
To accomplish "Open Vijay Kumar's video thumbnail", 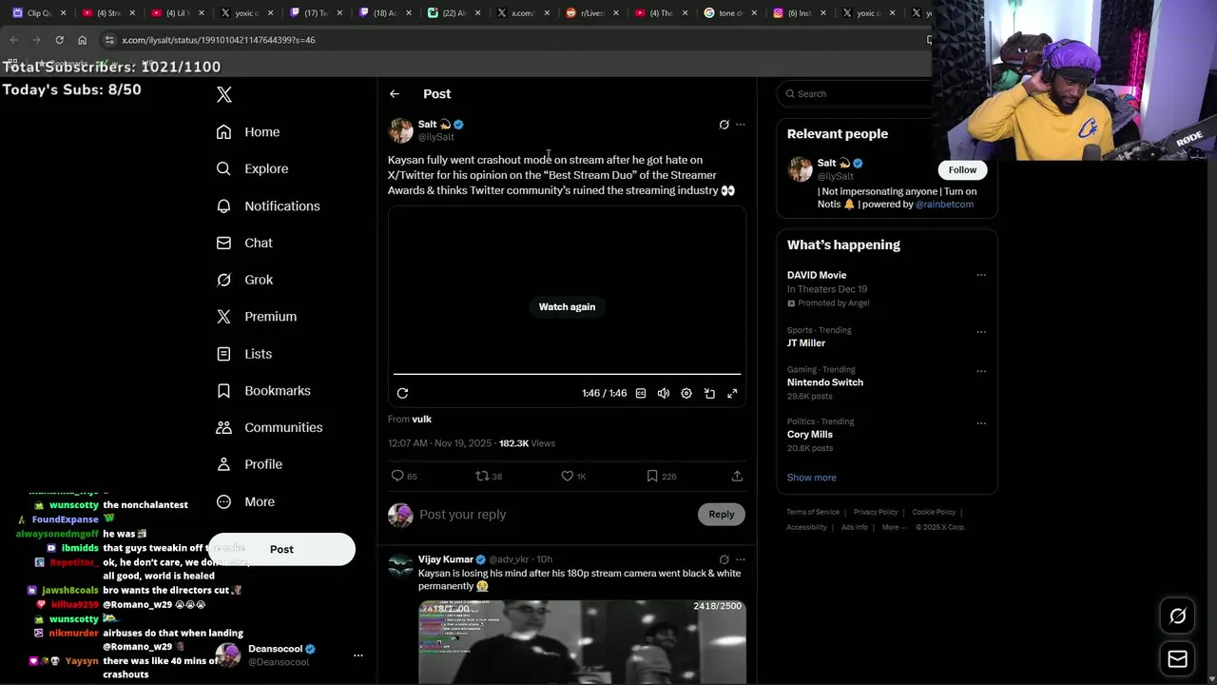I will 582,641.
